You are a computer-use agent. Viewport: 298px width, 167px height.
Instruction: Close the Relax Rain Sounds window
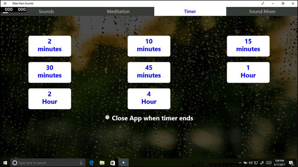click(293, 3)
